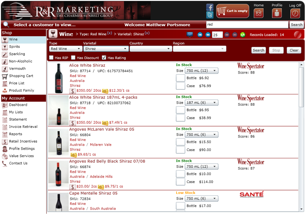Go to the Home icon
305x214 pixels.
[258, 13]
